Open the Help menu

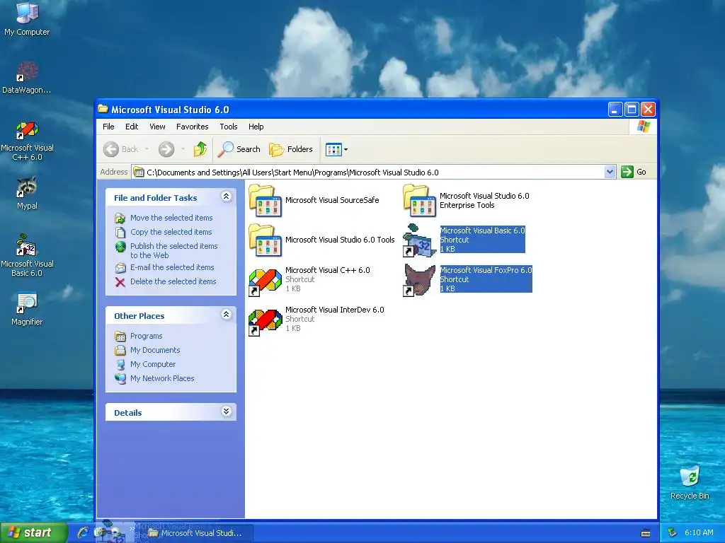pos(256,127)
